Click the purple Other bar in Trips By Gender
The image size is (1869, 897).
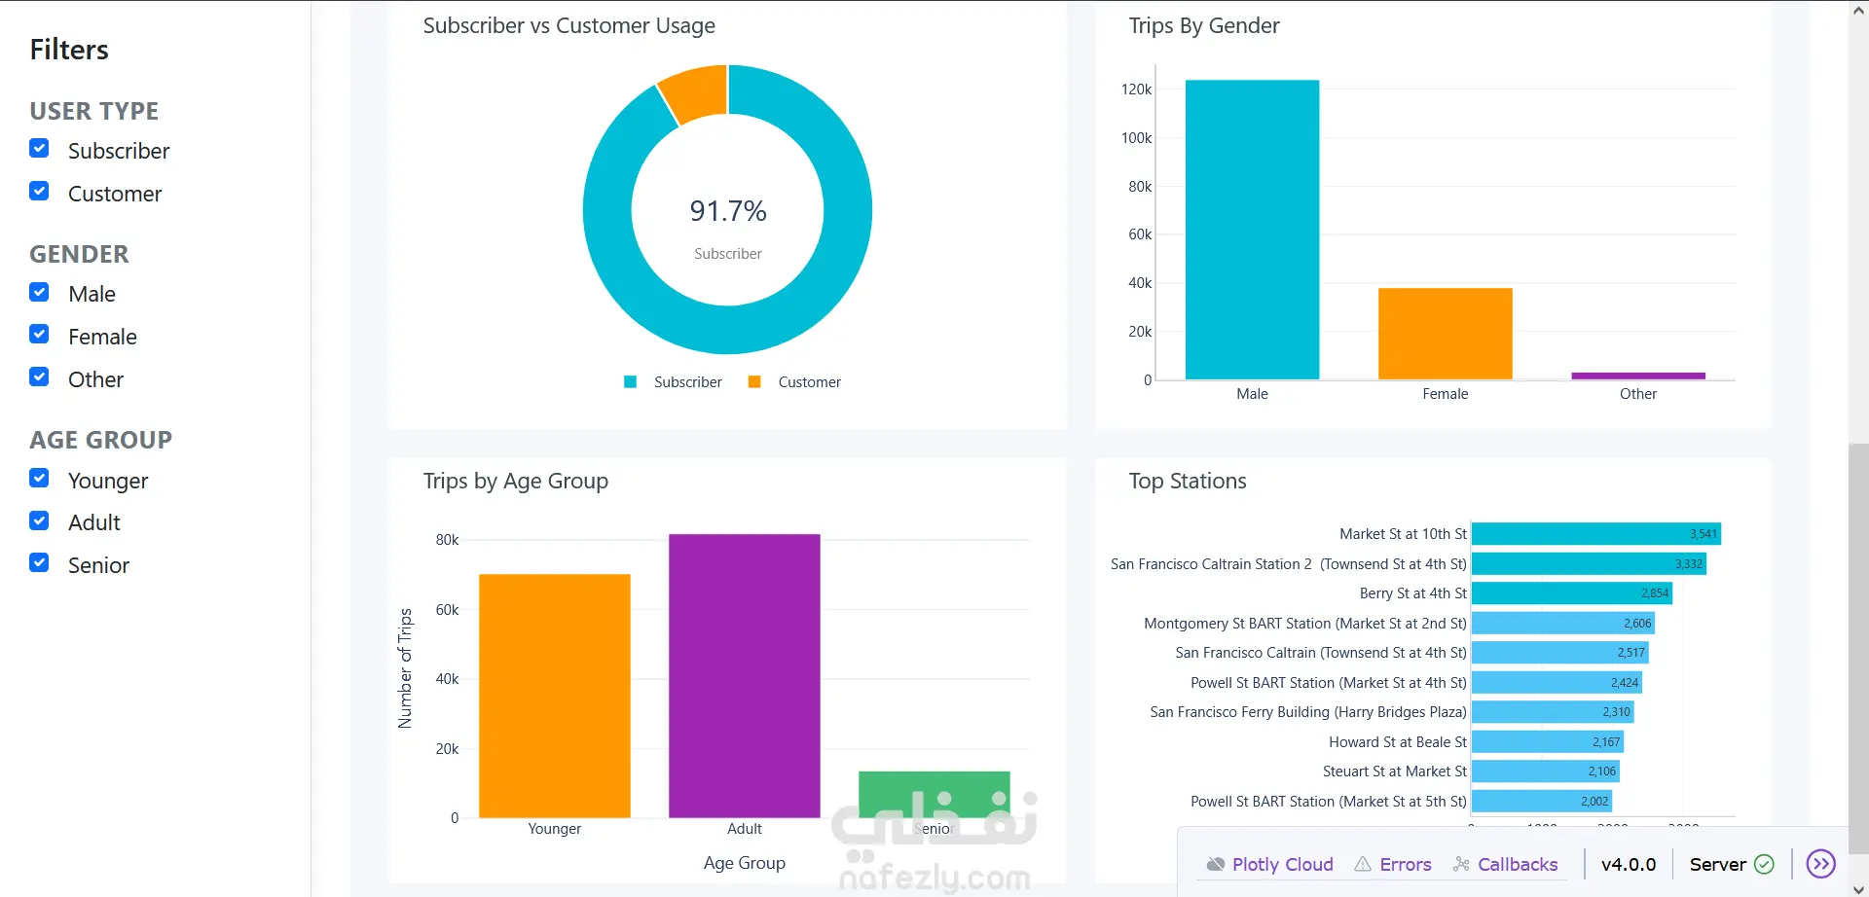click(x=1637, y=376)
